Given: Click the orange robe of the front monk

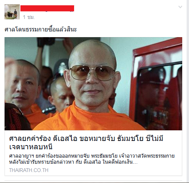Looking at the screenshot, I should (88, 119).
